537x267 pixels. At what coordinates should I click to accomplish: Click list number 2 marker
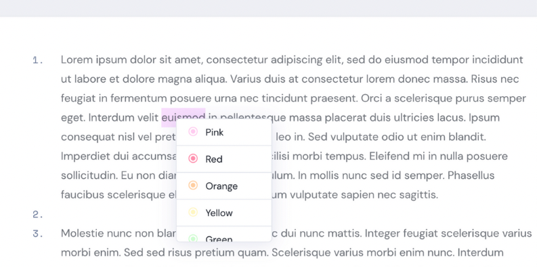click(38, 215)
